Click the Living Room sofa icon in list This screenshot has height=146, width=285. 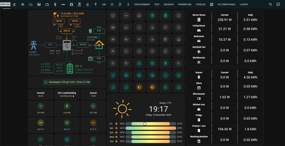click(x=199, y=30)
